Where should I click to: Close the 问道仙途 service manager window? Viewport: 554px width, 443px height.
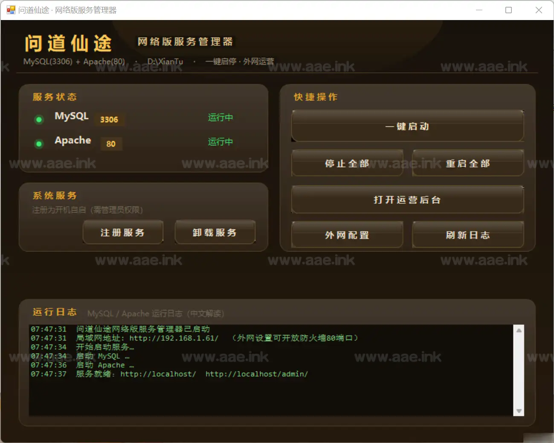(539, 10)
